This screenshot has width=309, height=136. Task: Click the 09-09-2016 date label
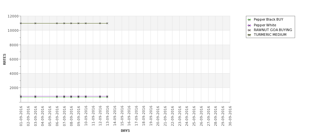pos(79,116)
